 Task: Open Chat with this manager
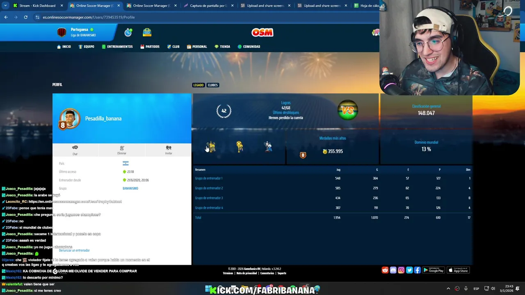pos(75,150)
